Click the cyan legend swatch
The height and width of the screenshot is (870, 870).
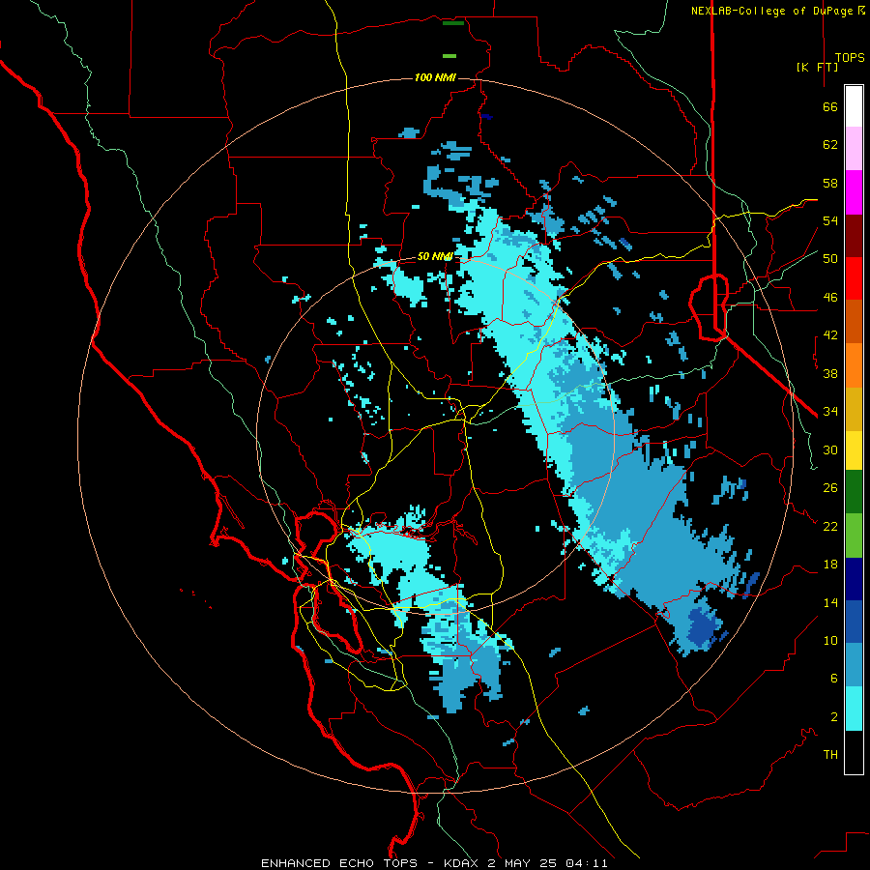(854, 709)
